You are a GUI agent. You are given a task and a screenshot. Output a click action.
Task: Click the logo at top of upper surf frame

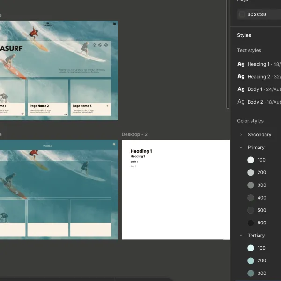48,24
